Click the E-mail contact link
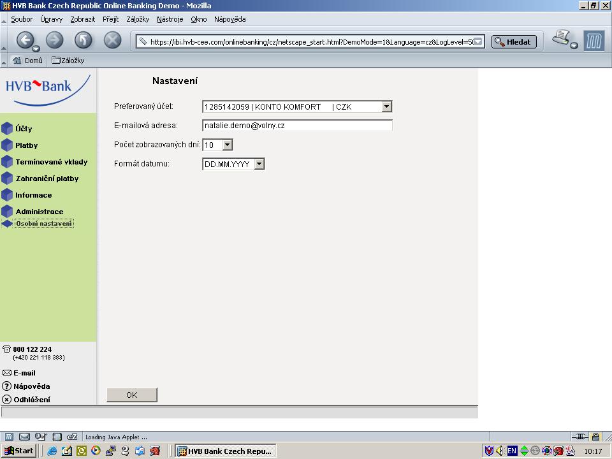Image resolution: width=612 pixels, height=459 pixels. click(24, 373)
